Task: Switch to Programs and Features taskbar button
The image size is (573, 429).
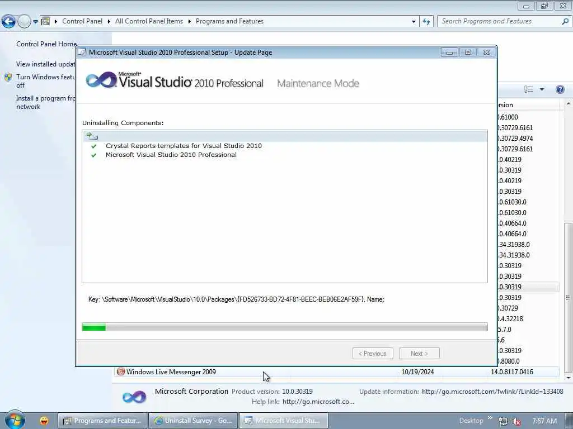Action: [103, 421]
